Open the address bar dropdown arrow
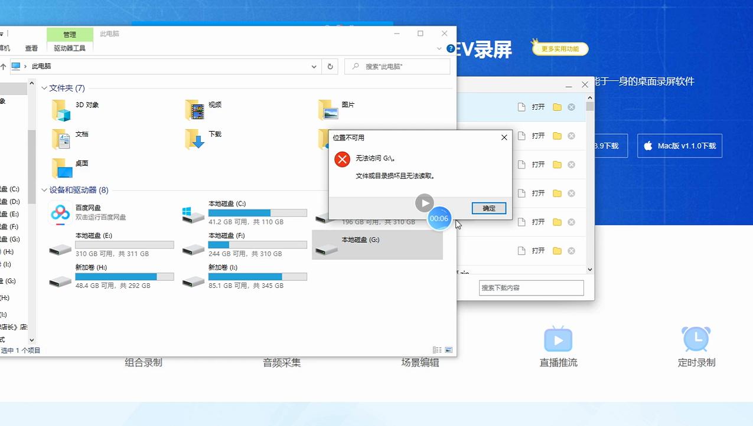This screenshot has height=426, width=753. tap(314, 66)
